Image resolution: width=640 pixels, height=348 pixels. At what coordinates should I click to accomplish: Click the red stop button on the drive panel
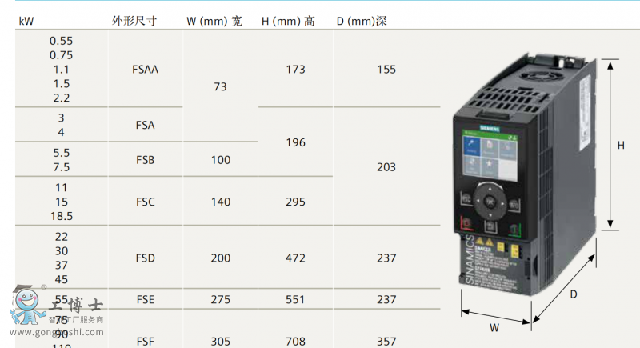pos(466,225)
